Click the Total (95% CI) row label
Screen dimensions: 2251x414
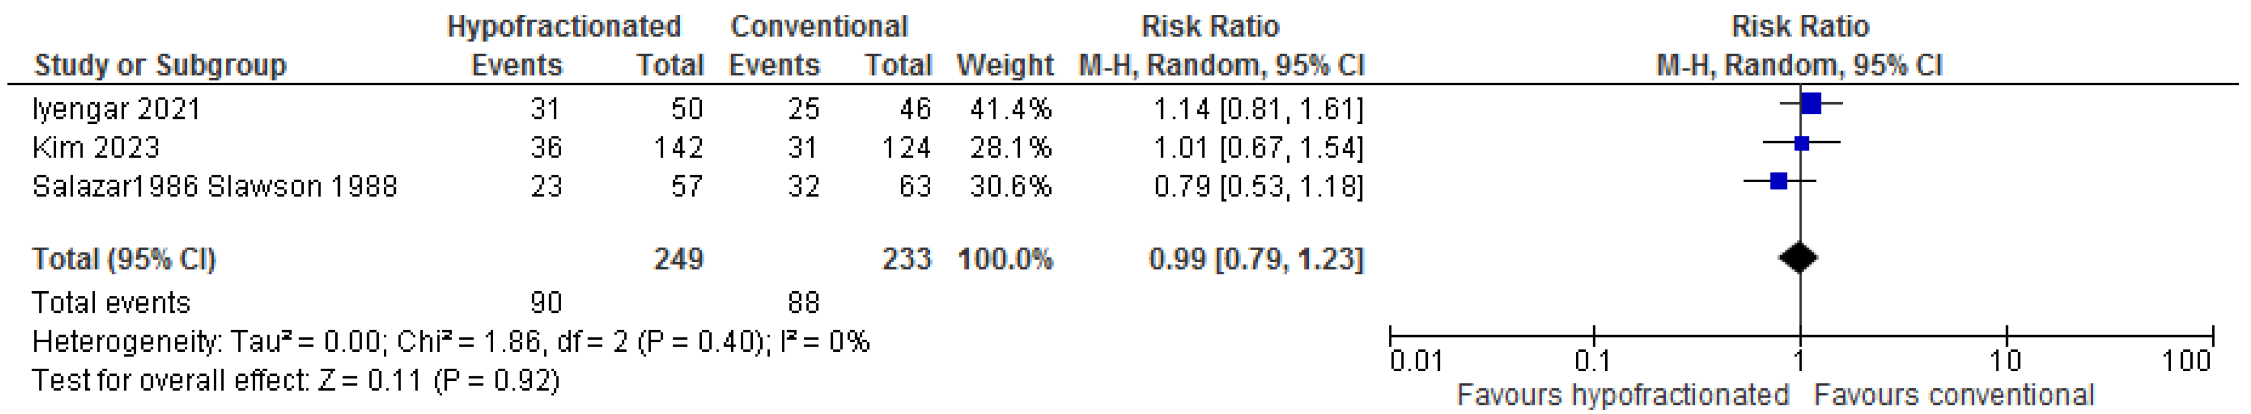[124, 259]
